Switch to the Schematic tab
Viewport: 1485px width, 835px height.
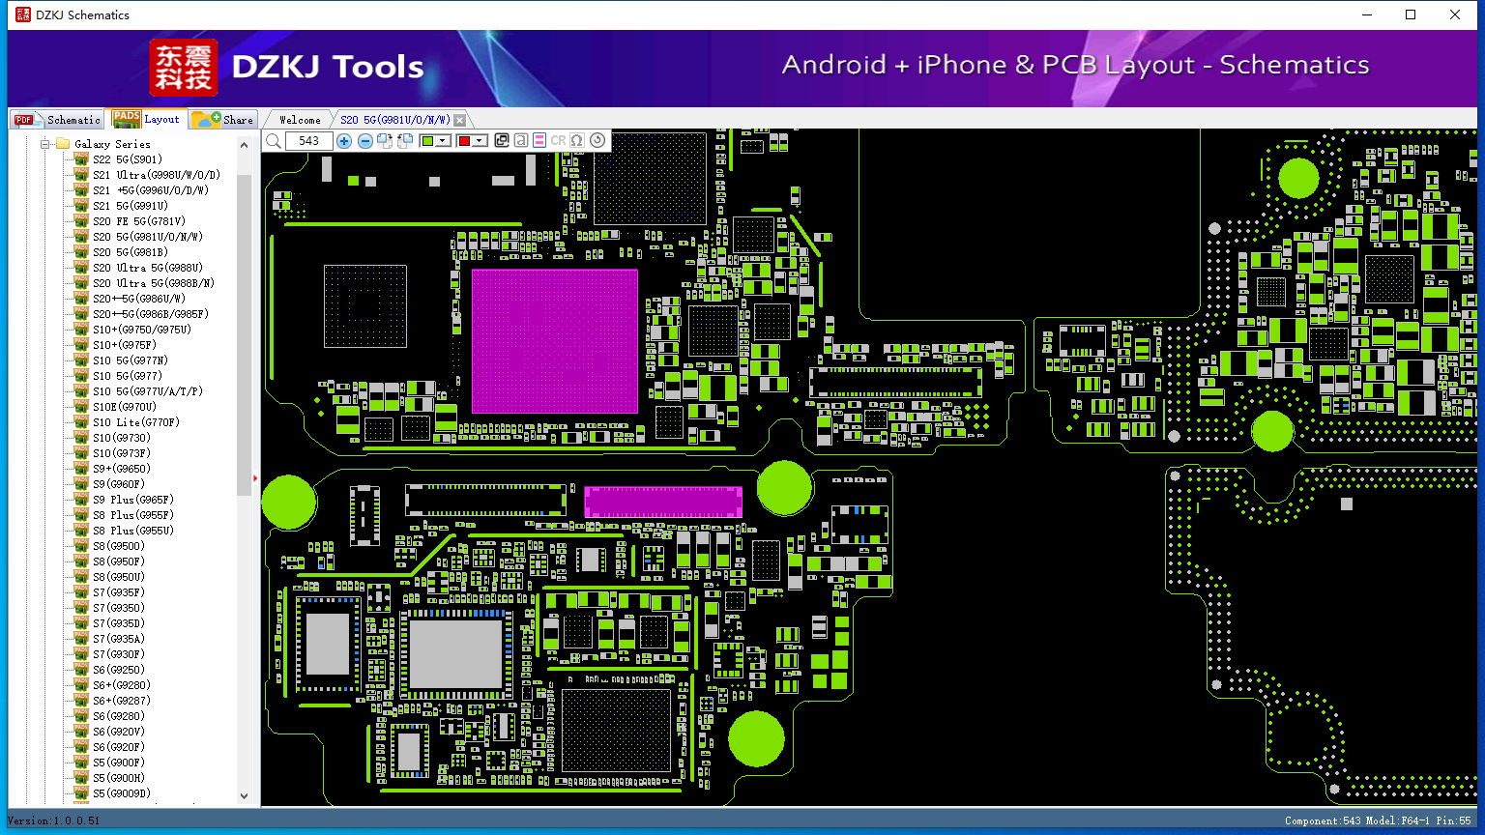pyautogui.click(x=58, y=119)
